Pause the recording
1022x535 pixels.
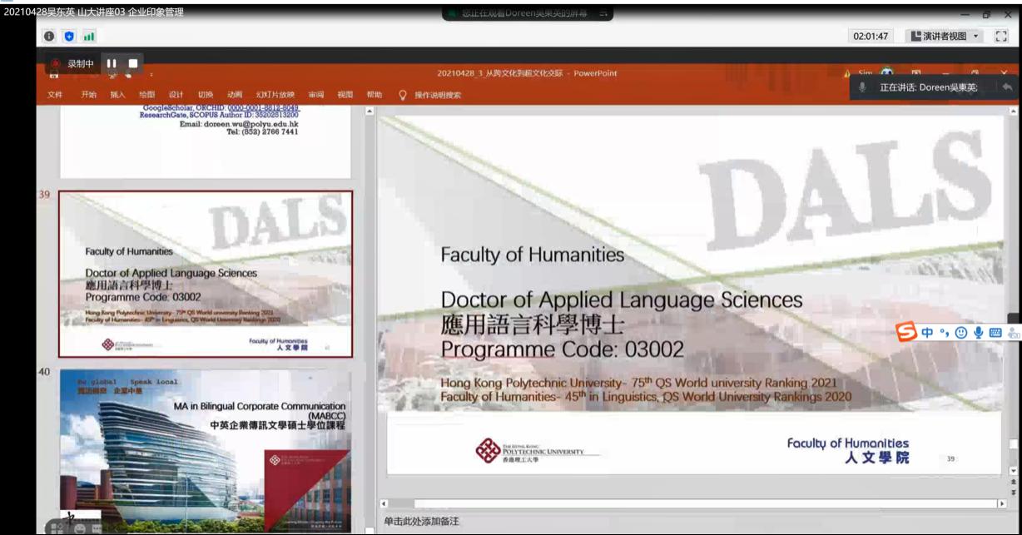pyautogui.click(x=111, y=64)
